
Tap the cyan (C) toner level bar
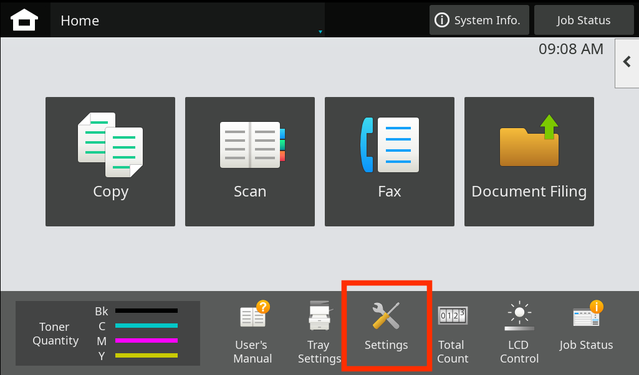click(x=147, y=325)
